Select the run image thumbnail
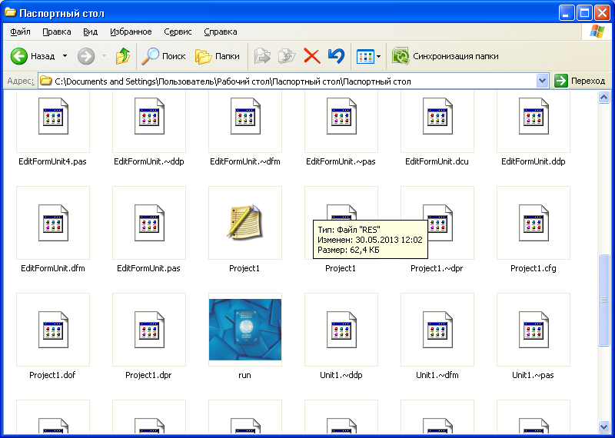 (244, 330)
